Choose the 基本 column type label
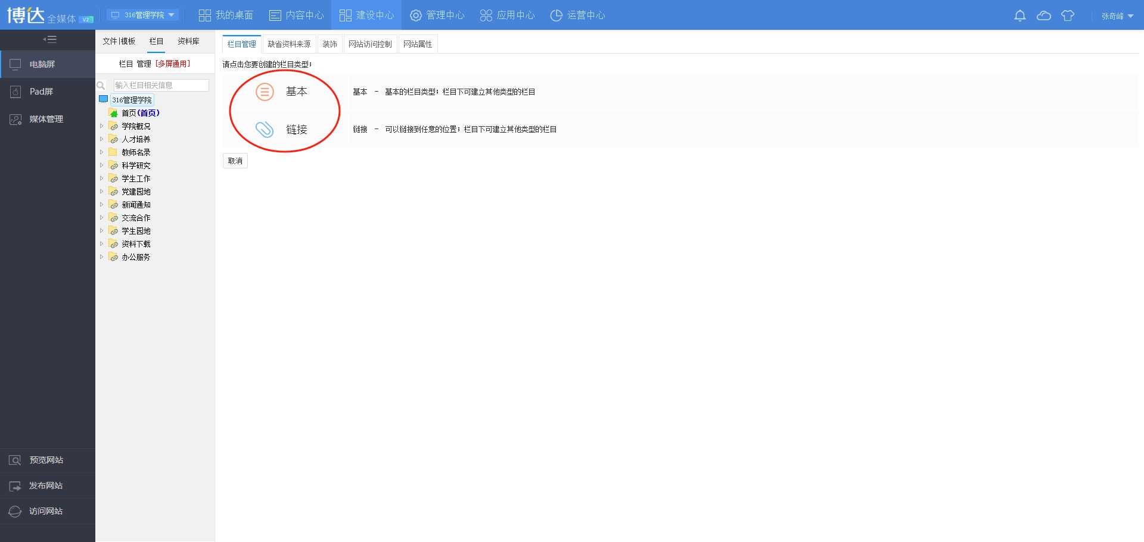 (297, 92)
